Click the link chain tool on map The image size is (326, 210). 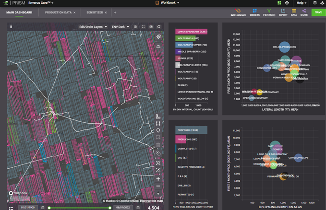pyautogui.click(x=158, y=153)
